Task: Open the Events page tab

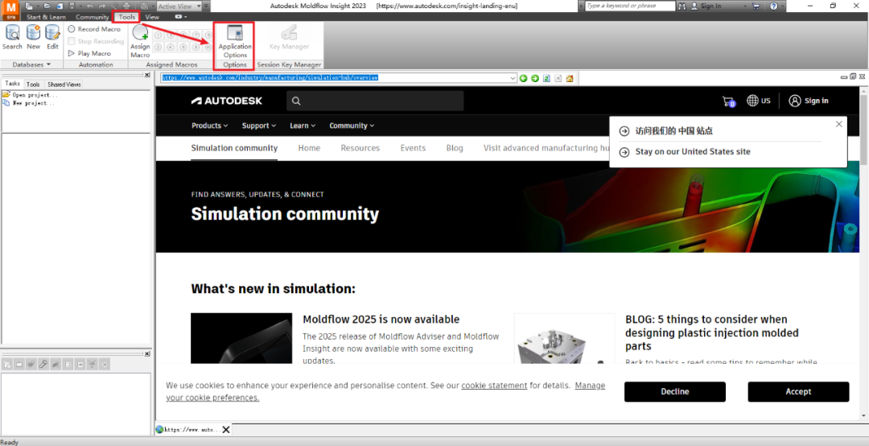Action: [x=413, y=148]
